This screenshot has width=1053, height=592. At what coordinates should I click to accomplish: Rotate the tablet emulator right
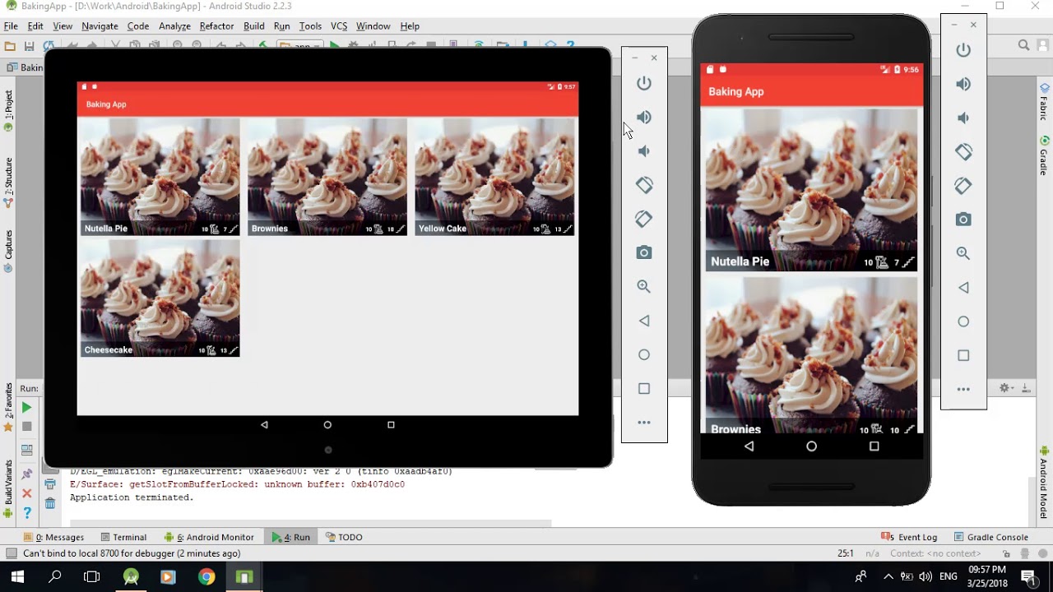(644, 219)
